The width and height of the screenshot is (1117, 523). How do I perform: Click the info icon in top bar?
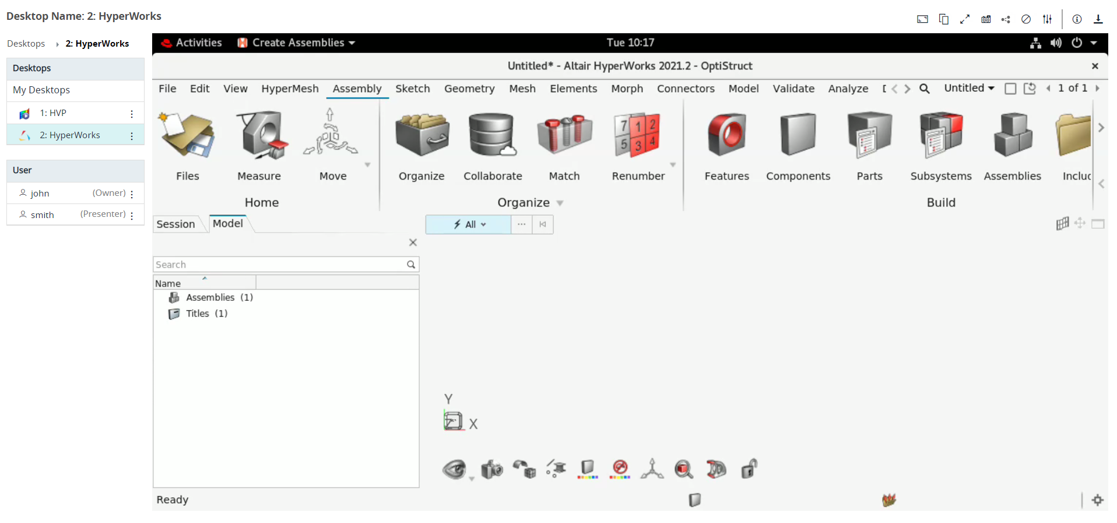click(1077, 19)
